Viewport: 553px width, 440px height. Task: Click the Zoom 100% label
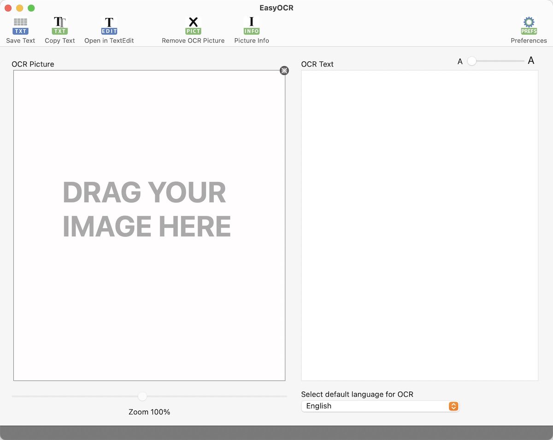click(149, 412)
